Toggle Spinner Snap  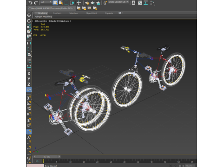pyautogui.click(x=29, y=114)
